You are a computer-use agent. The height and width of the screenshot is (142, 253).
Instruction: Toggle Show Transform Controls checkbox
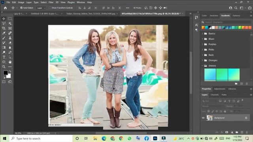point(50,8)
